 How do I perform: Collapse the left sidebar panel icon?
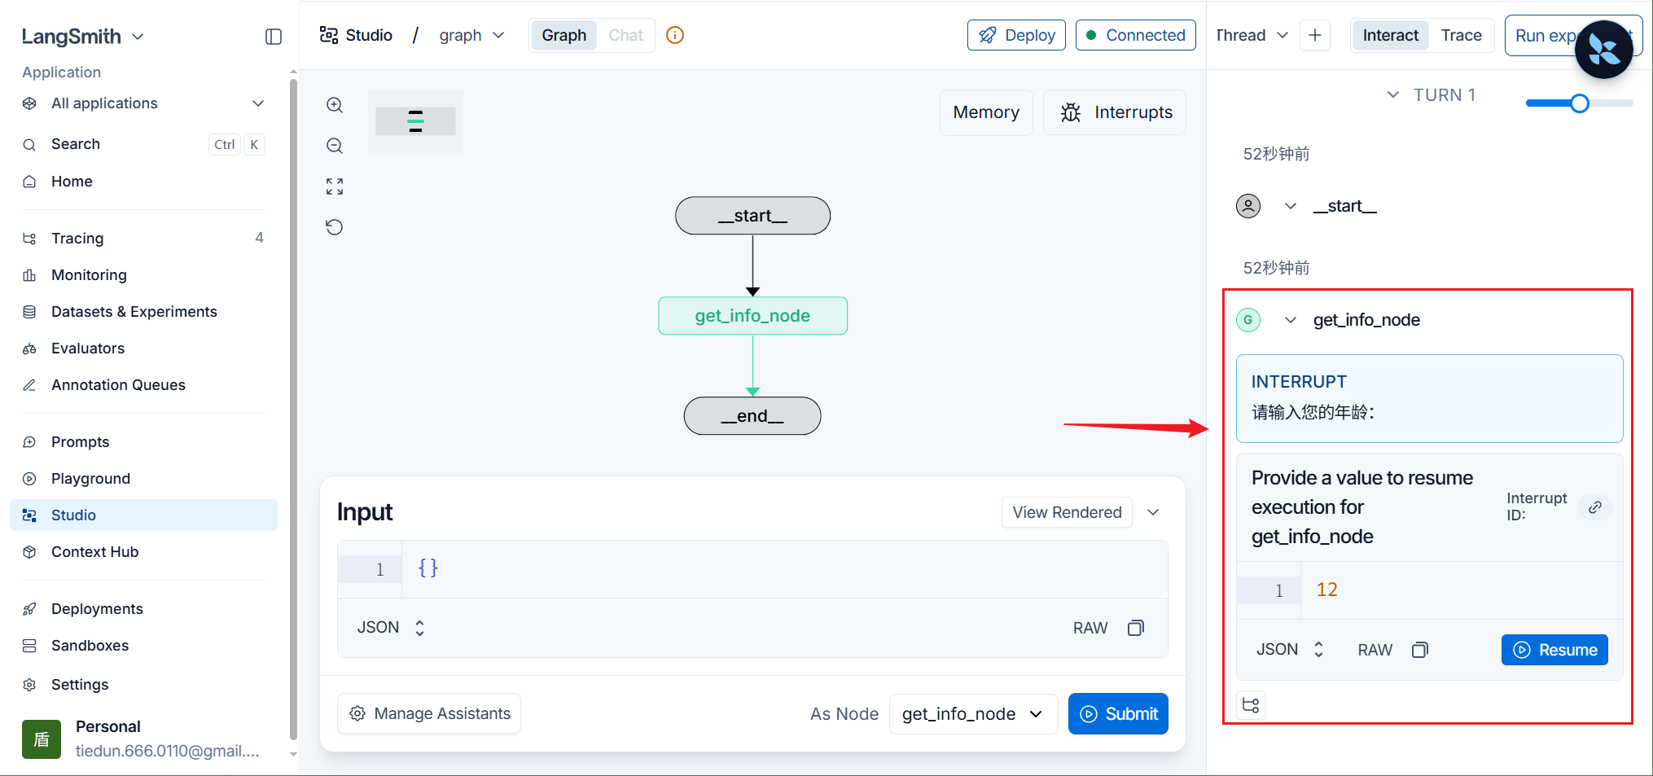(274, 37)
